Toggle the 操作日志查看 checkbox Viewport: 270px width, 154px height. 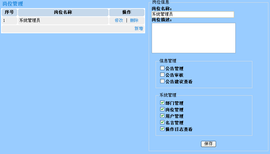[x=162, y=129]
